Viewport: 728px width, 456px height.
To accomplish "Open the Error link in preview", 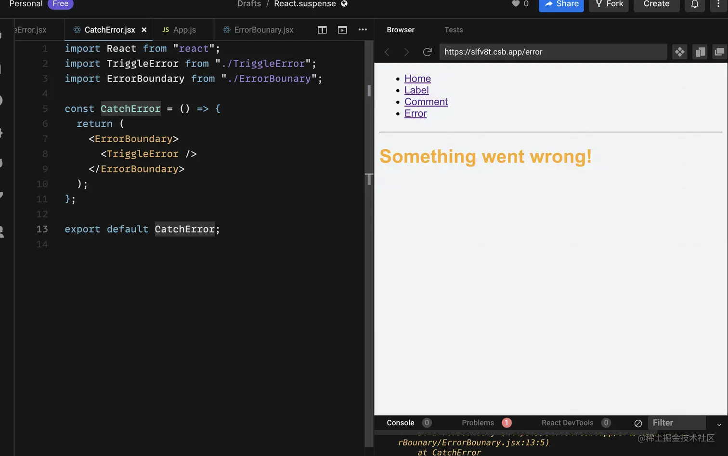I will point(416,113).
